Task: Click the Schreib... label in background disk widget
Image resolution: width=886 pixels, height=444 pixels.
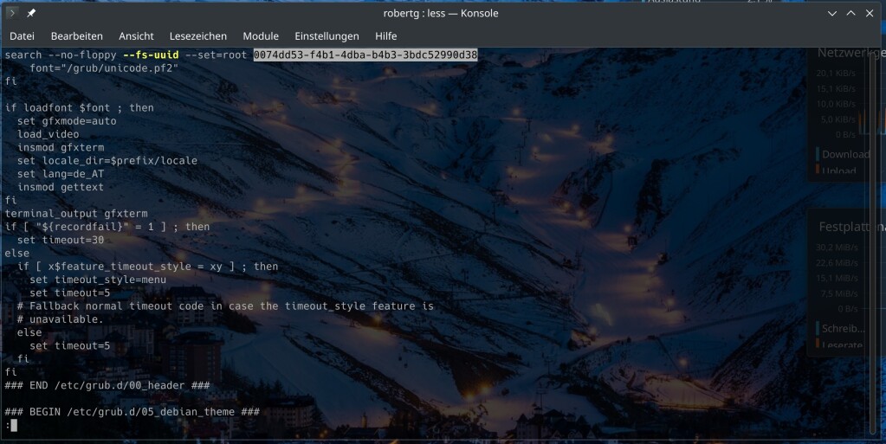Action: (843, 328)
